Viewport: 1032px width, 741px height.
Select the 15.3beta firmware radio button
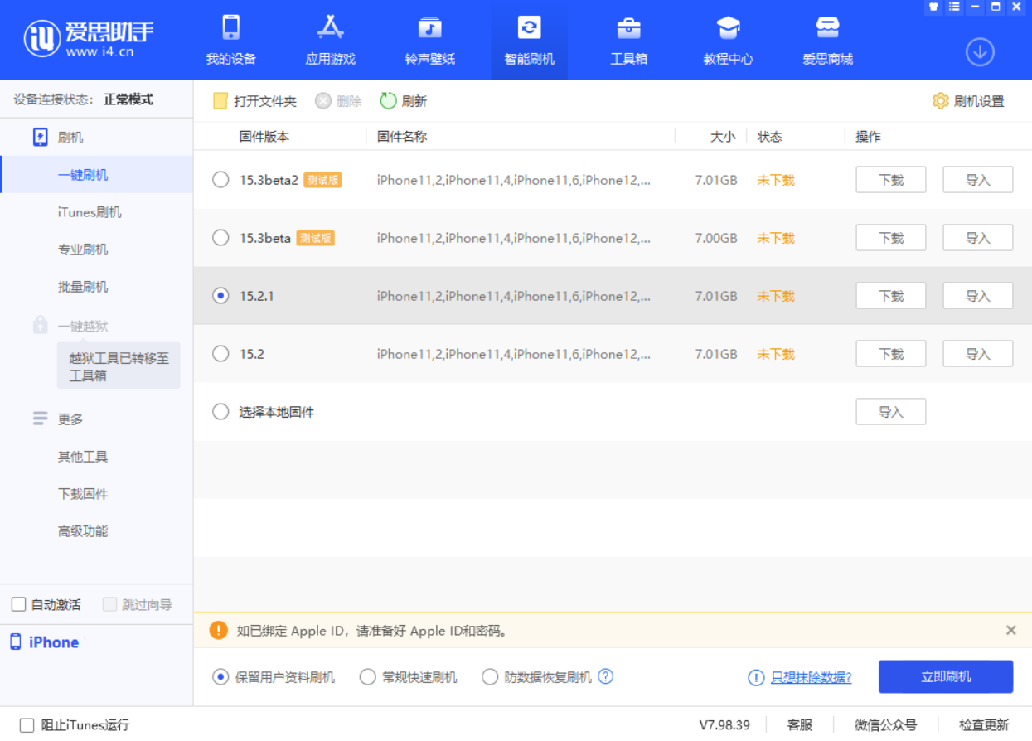220,238
